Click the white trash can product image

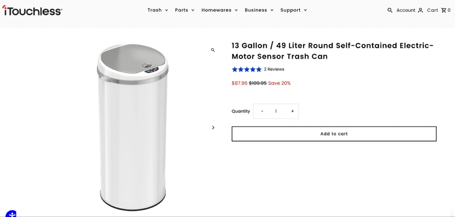pos(133,127)
